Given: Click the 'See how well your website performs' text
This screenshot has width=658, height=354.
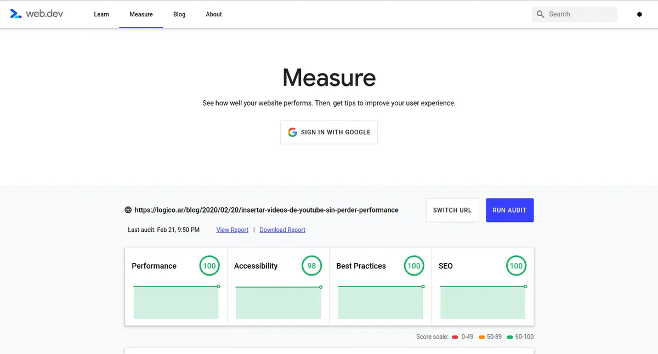Looking at the screenshot, I should coord(329,103).
